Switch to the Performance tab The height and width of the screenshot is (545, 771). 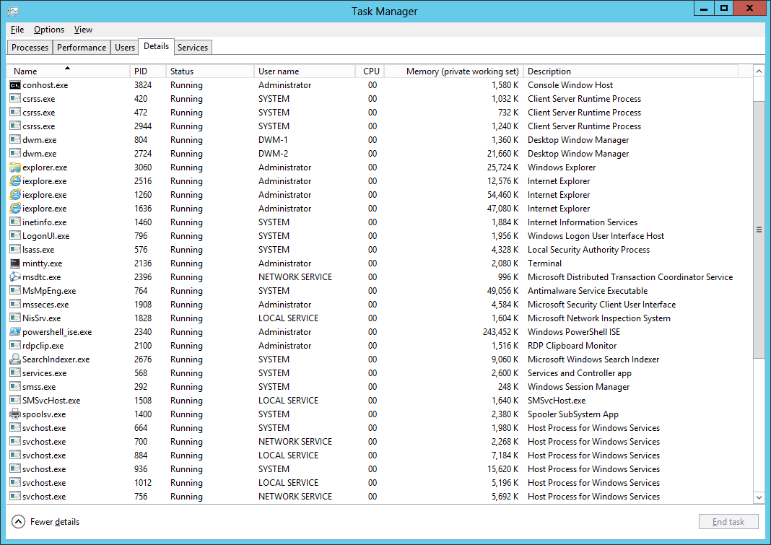82,48
